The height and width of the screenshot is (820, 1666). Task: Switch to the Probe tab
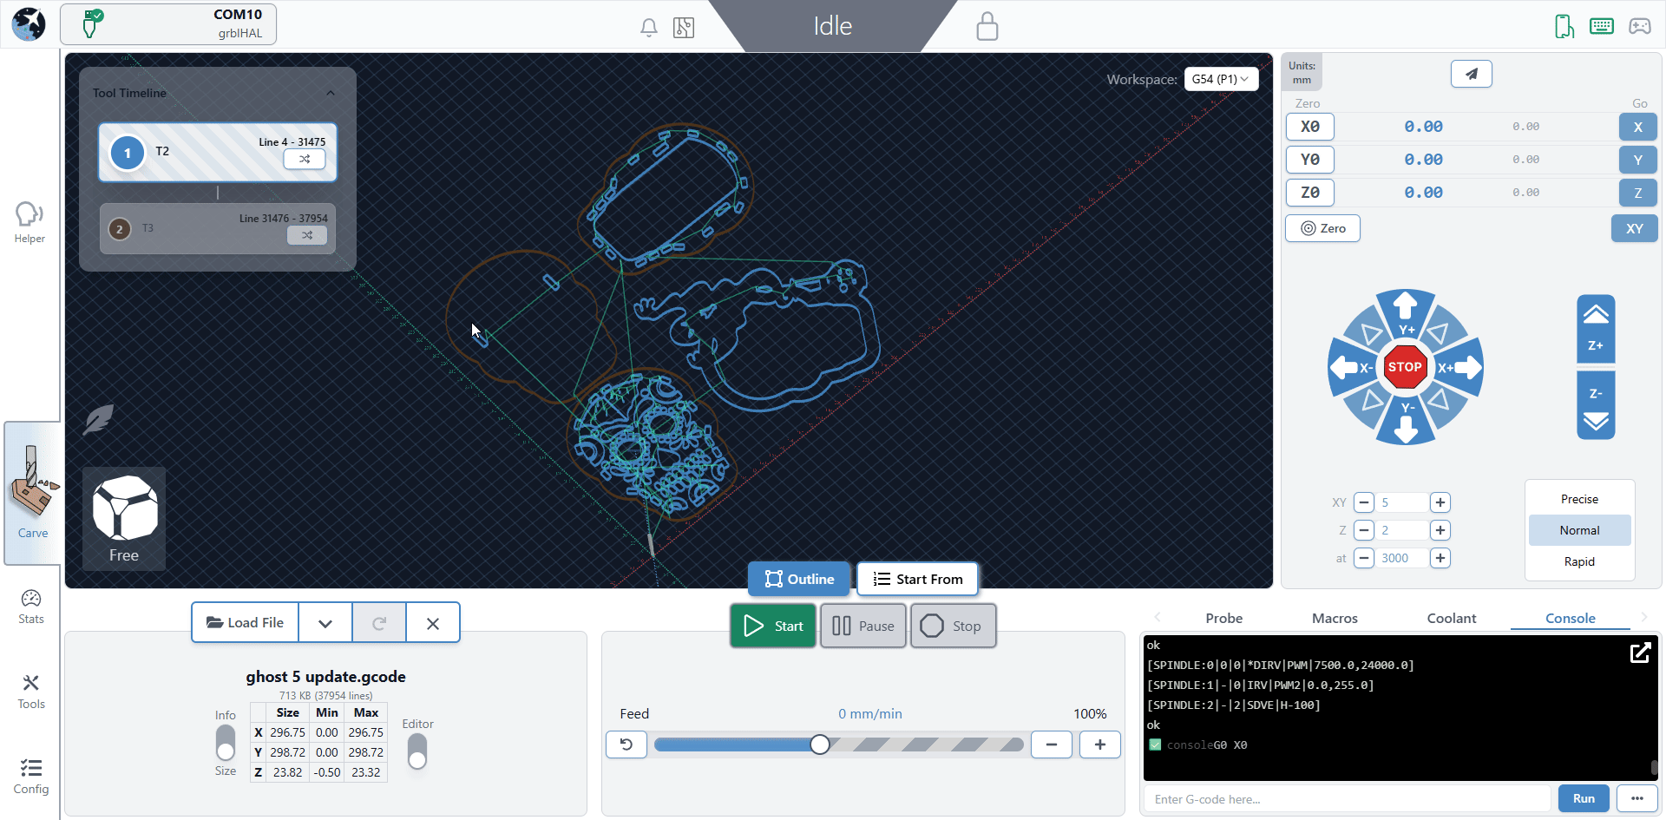click(x=1223, y=618)
